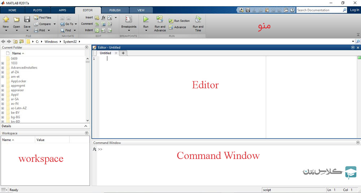Click the Log In link
361x193 pixels.
click(355, 10)
